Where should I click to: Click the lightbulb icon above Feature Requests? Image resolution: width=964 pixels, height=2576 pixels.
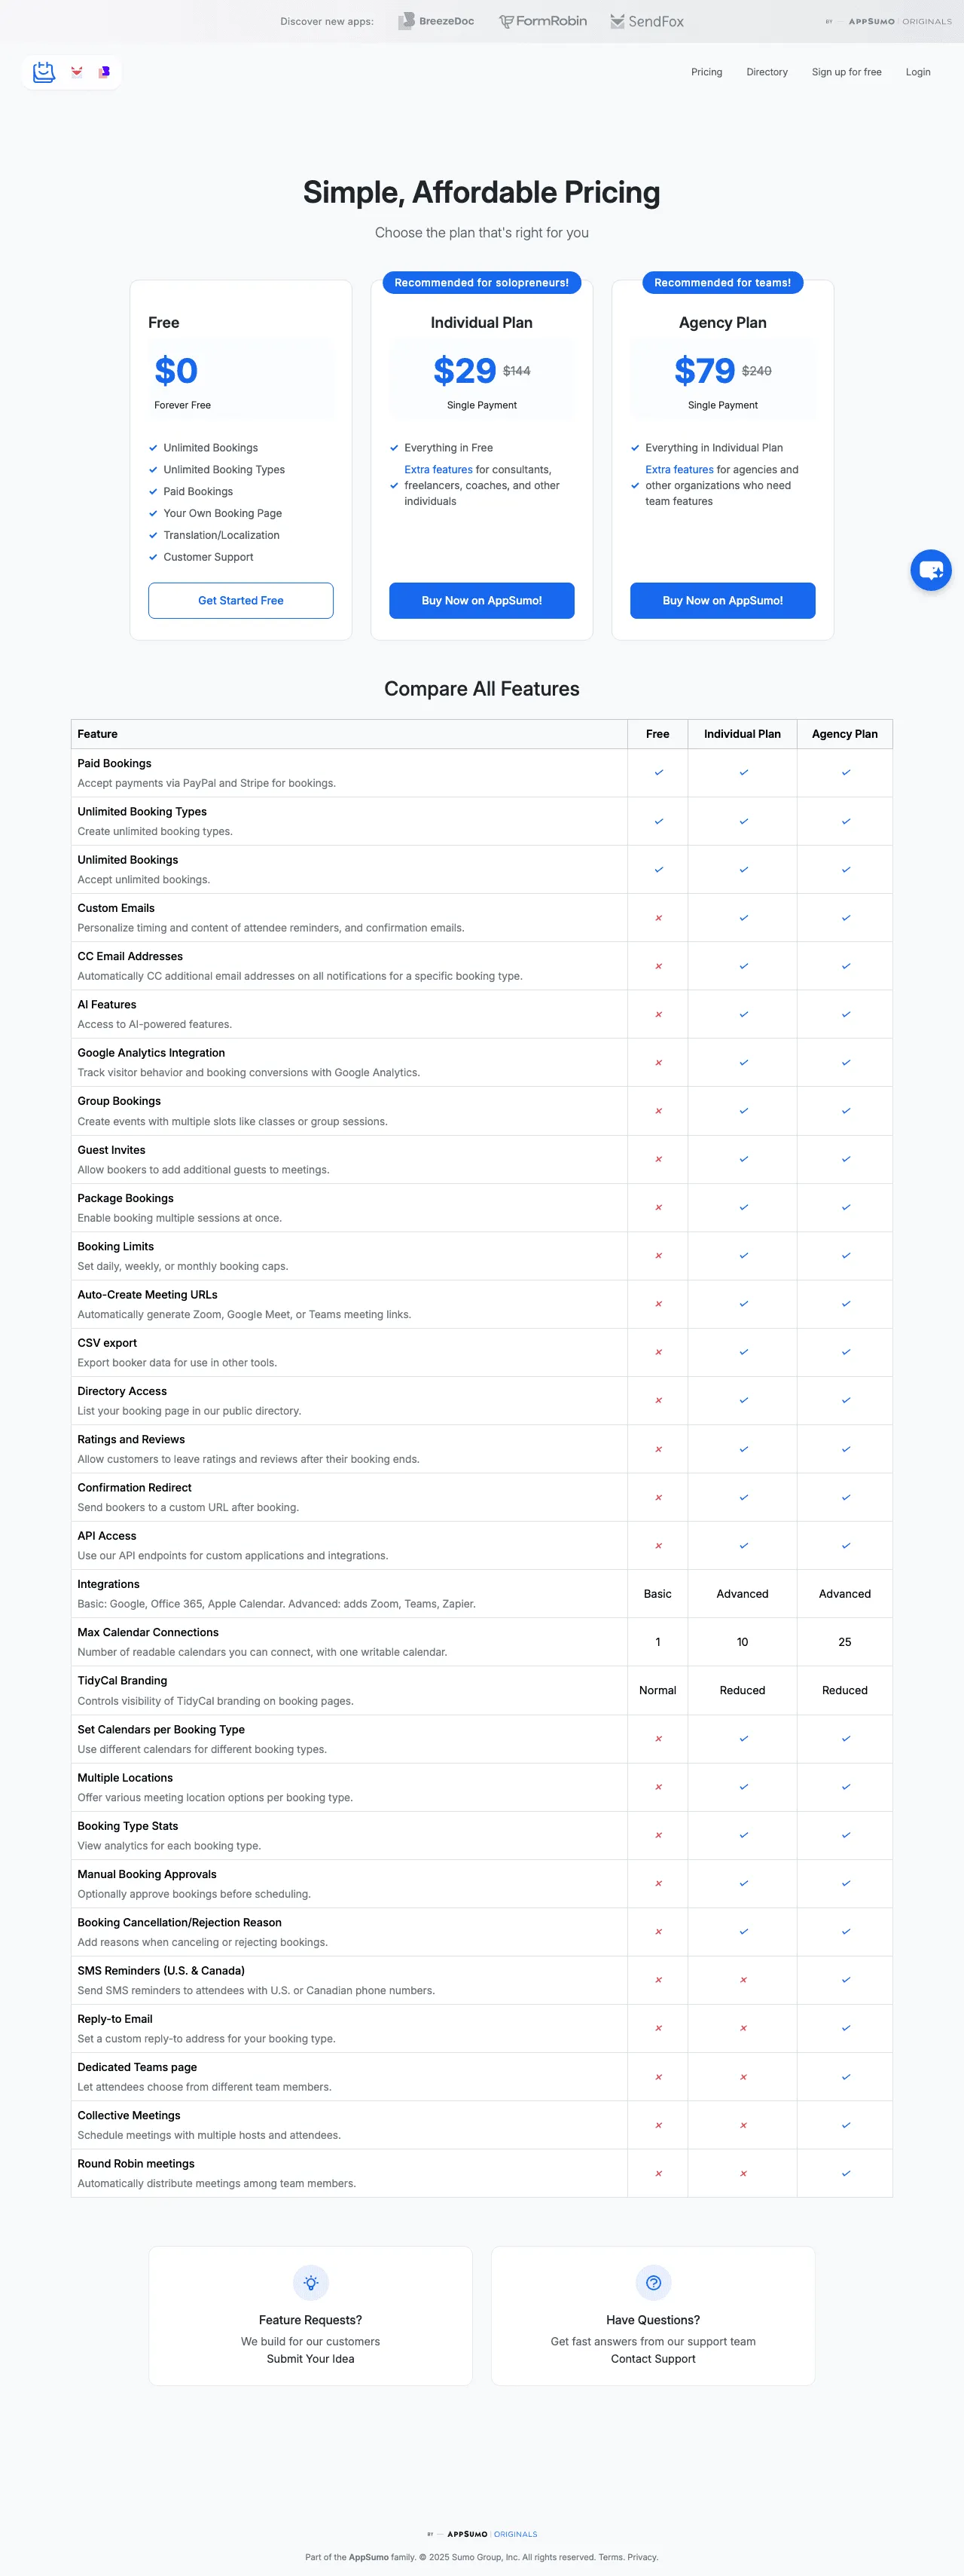point(311,2283)
